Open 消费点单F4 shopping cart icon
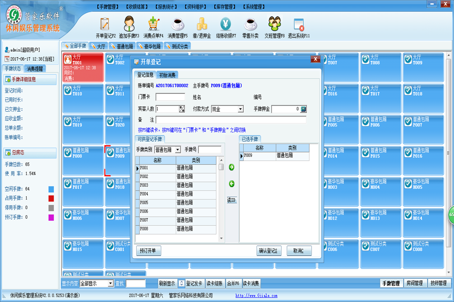The width and height of the screenshot is (454, 302). coord(153,28)
